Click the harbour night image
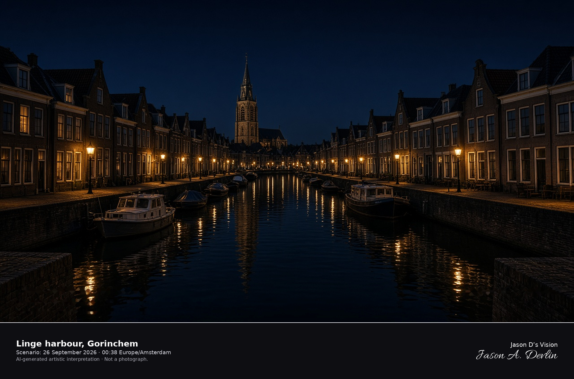574x379 pixels. pyautogui.click(x=287, y=161)
